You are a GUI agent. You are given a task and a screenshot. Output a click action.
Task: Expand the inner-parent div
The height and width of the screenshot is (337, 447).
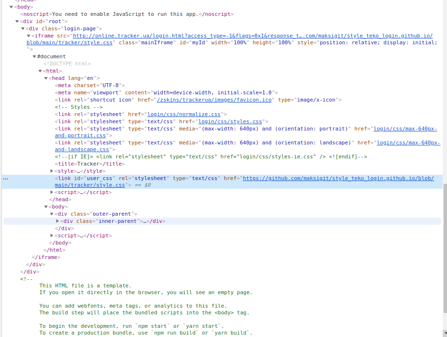pyautogui.click(x=58, y=221)
